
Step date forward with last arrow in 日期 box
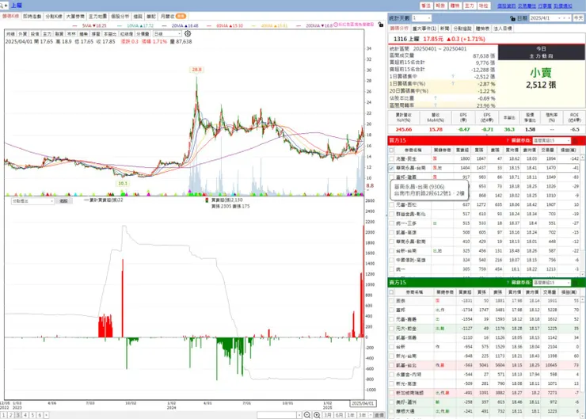tap(569, 18)
